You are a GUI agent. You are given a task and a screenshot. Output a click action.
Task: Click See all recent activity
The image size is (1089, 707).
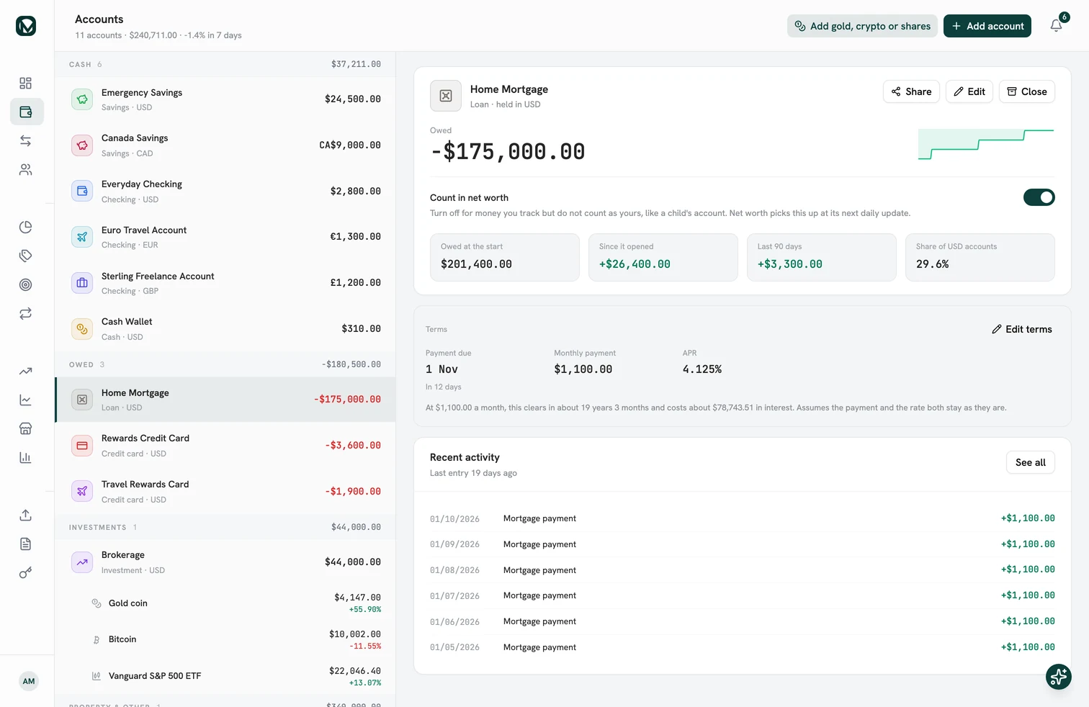pyautogui.click(x=1031, y=462)
